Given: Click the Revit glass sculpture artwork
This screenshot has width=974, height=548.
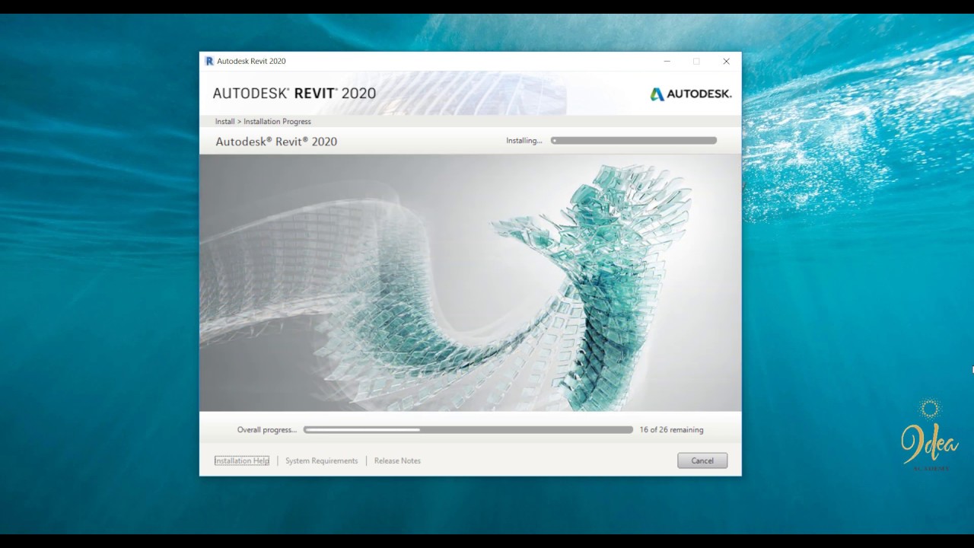Looking at the screenshot, I should [470, 283].
